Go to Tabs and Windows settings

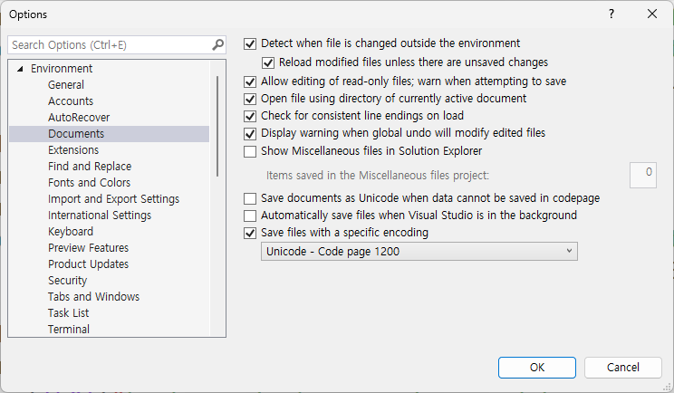[x=93, y=297]
